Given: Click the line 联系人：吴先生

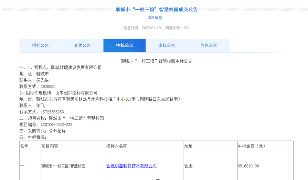Looking at the screenshot, I should (34, 80).
